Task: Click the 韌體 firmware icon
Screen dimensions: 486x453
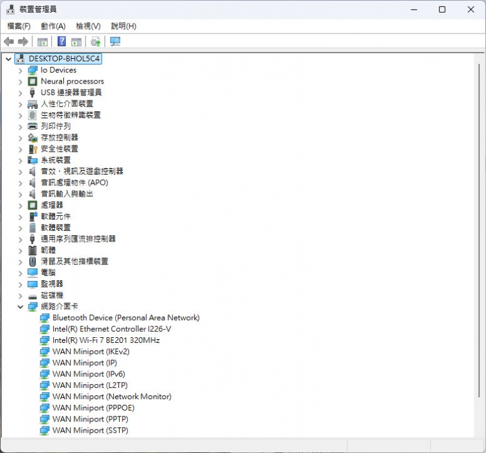Action: (32, 251)
